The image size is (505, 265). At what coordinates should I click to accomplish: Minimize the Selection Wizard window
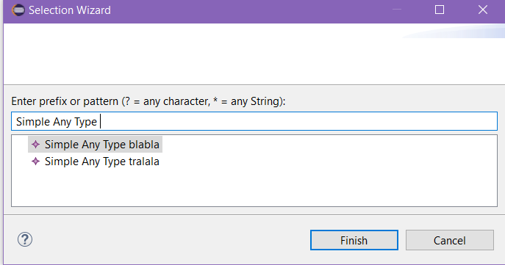coord(397,10)
